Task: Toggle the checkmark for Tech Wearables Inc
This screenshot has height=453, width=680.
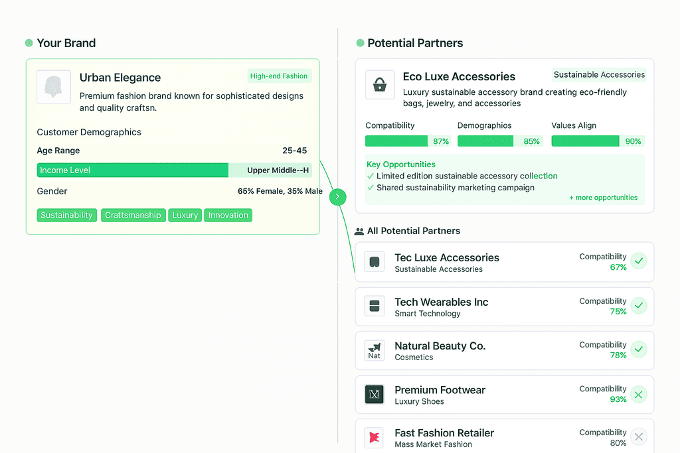Action: (x=639, y=306)
